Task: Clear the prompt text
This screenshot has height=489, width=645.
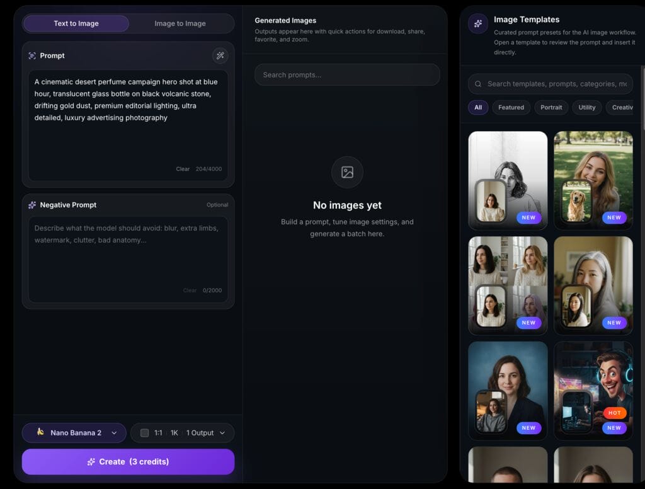Action: click(x=183, y=169)
